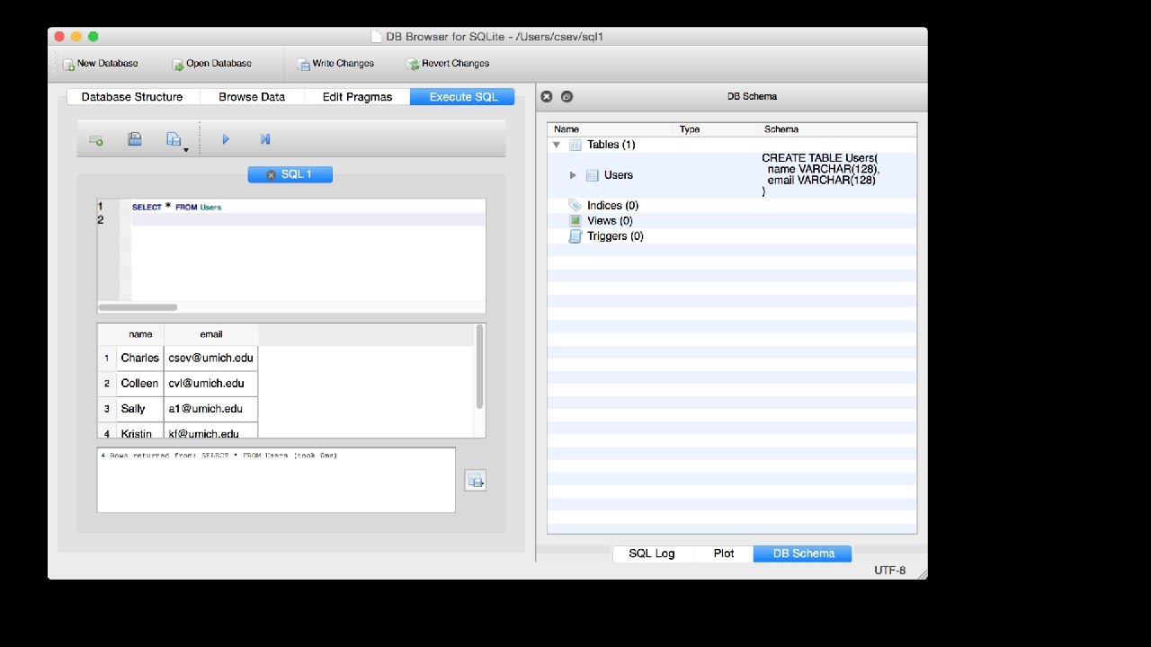Click the save SQL file icon
The width and height of the screenshot is (1151, 647).
coord(135,139)
